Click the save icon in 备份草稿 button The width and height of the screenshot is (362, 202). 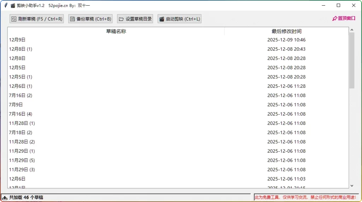coord(72,19)
